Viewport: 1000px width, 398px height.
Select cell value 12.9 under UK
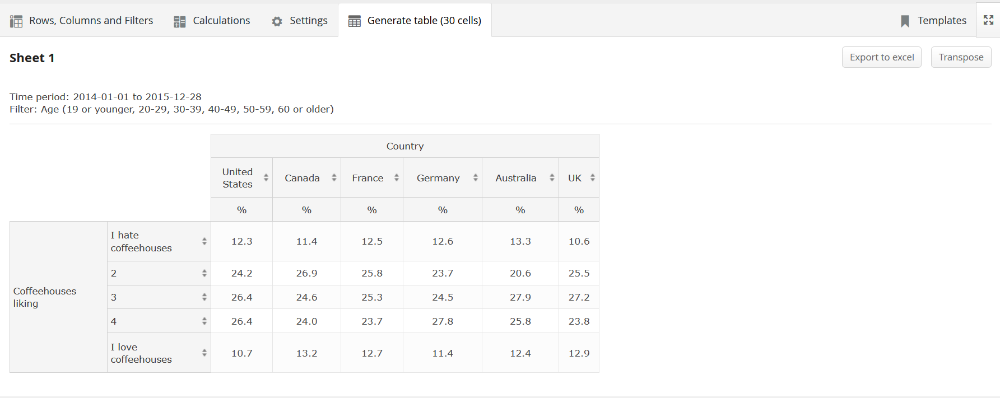579,353
